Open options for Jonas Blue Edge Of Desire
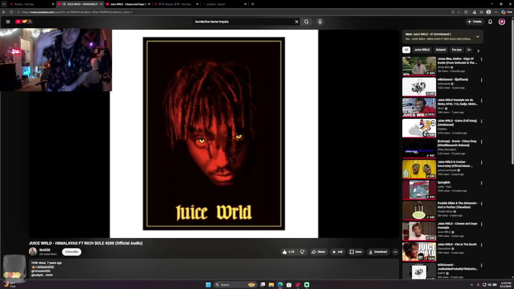 [x=481, y=59]
